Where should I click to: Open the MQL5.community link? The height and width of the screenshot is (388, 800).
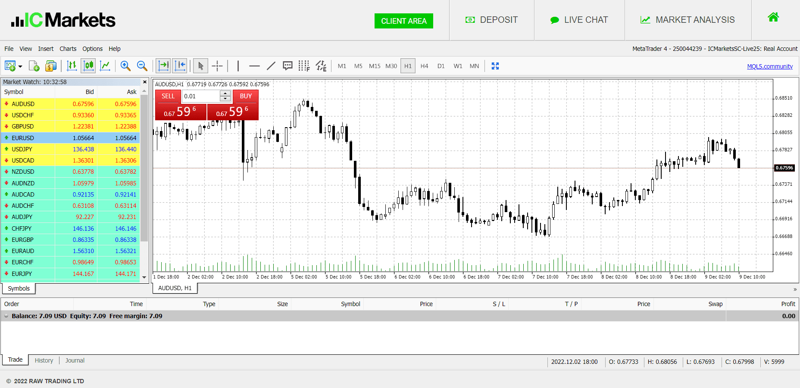pyautogui.click(x=770, y=66)
